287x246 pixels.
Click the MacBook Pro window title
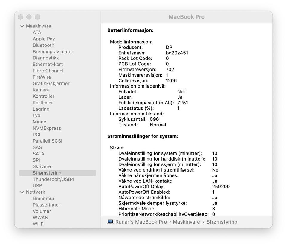[x=187, y=17]
